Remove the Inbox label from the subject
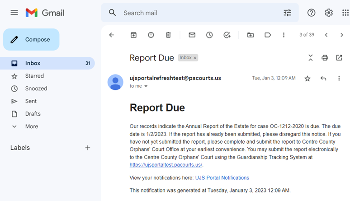 [x=195, y=58]
